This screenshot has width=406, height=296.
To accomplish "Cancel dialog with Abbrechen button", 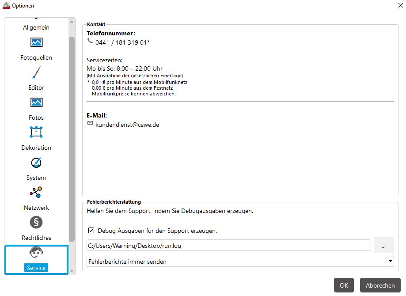I will [380, 285].
